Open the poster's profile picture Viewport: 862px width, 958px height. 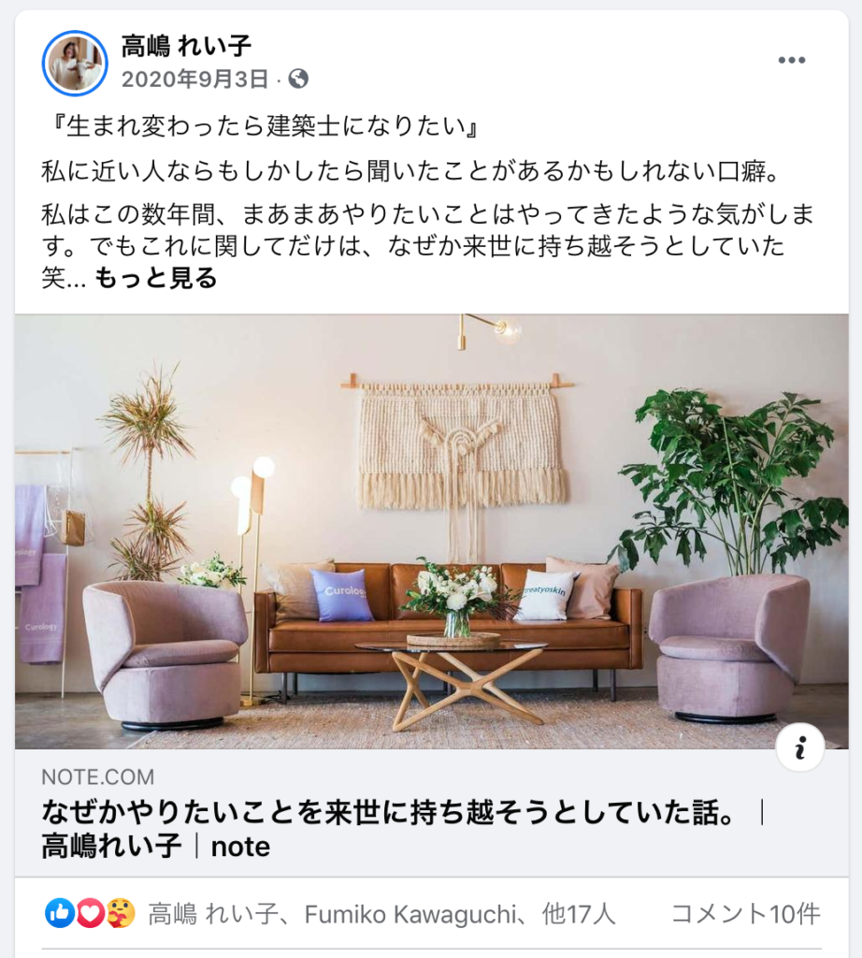pos(75,63)
